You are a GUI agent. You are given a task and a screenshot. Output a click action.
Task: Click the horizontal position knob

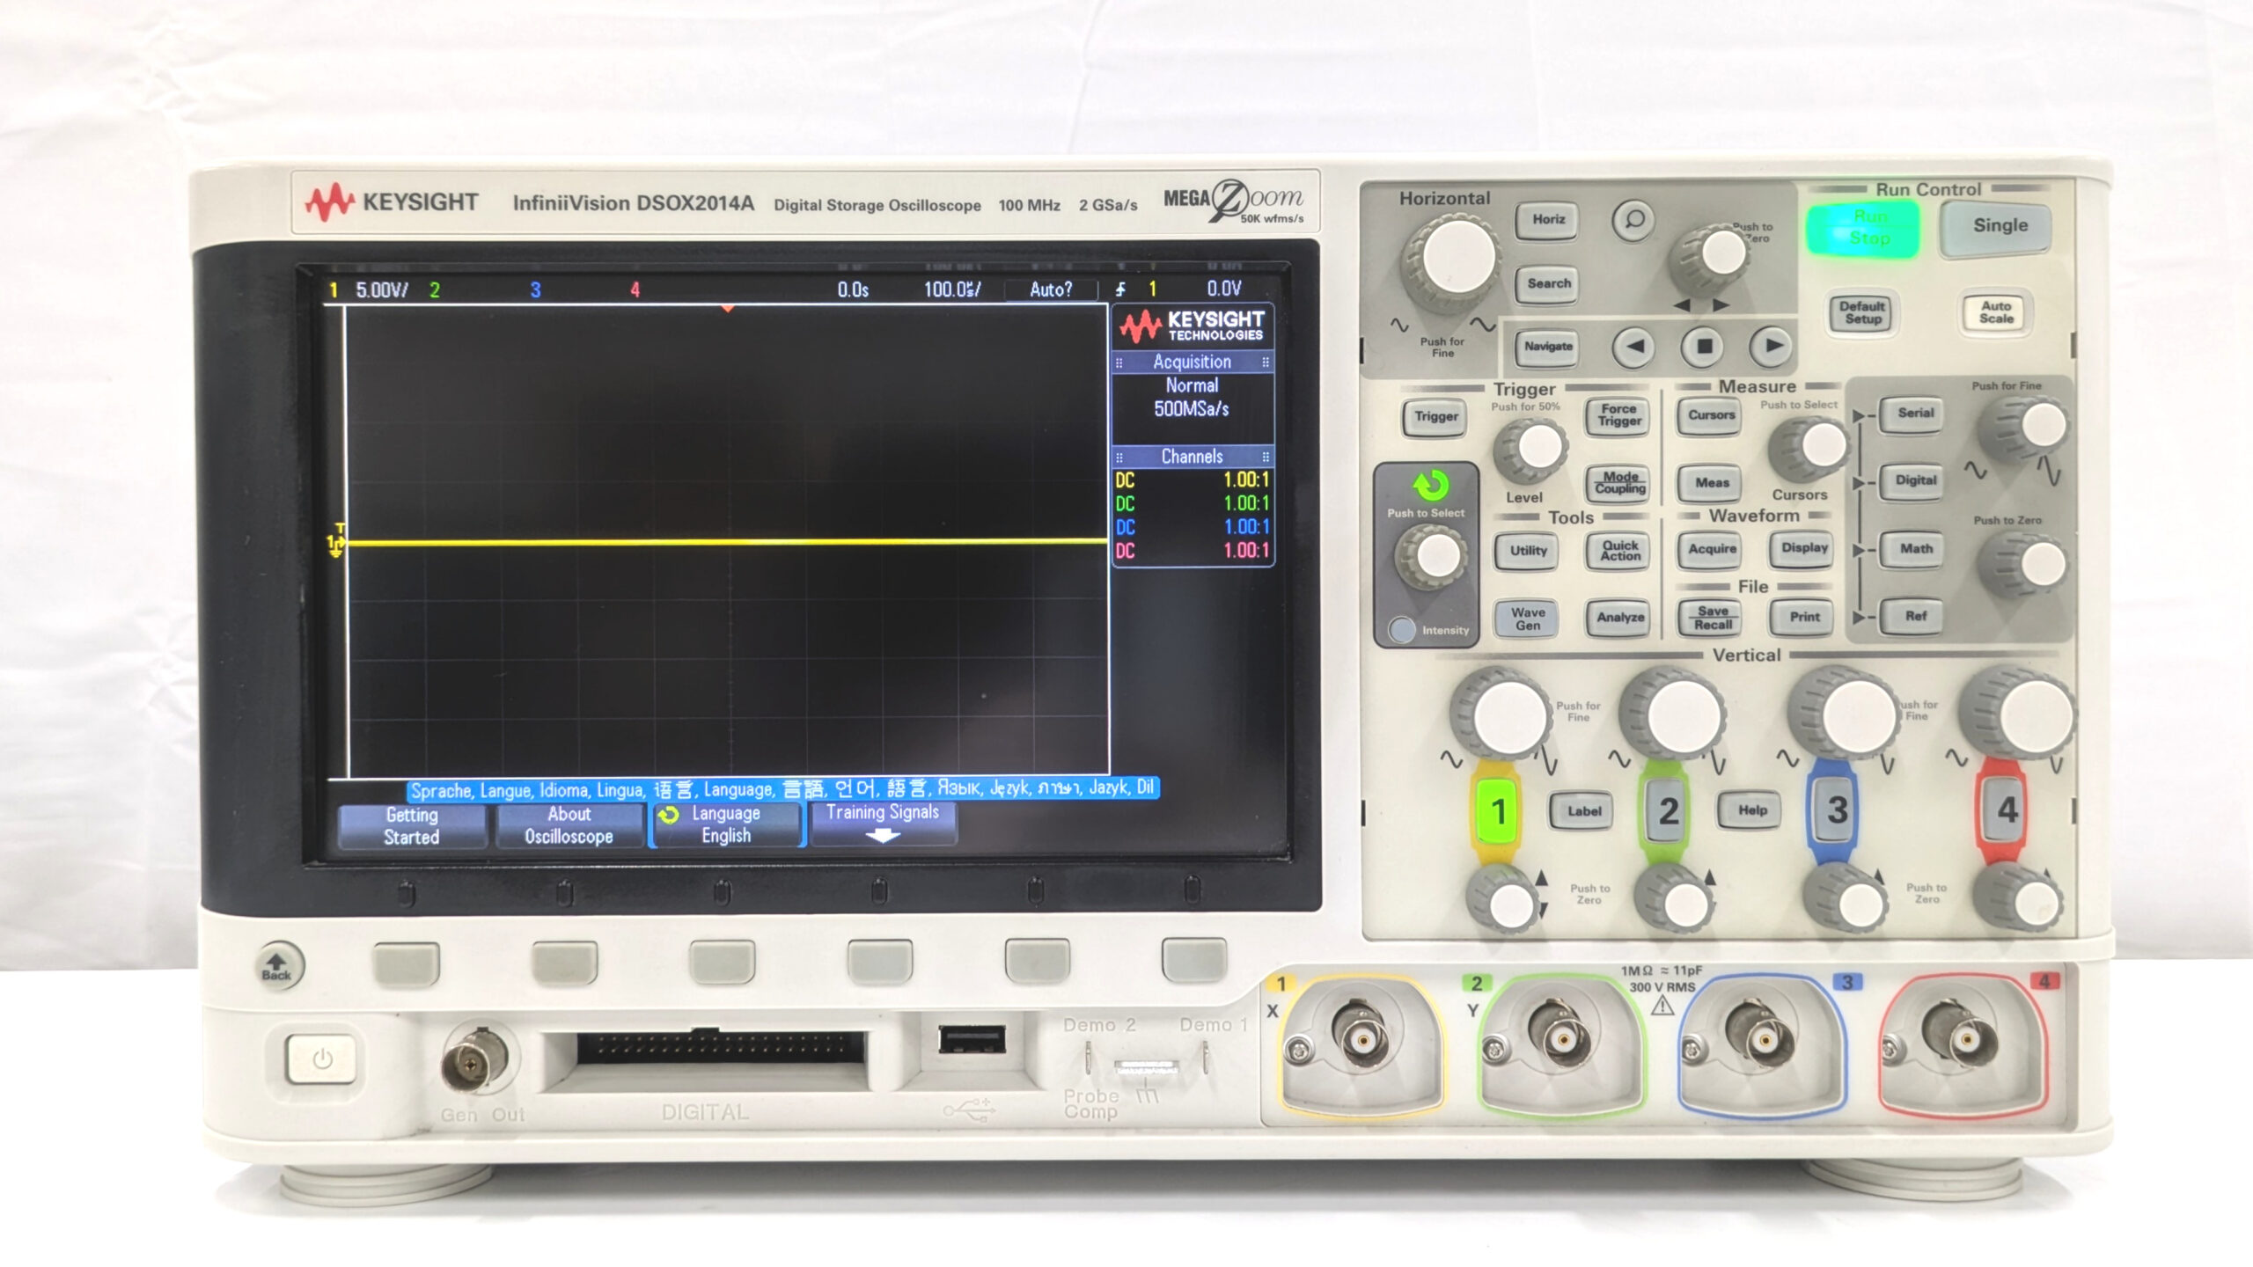coord(1712,259)
